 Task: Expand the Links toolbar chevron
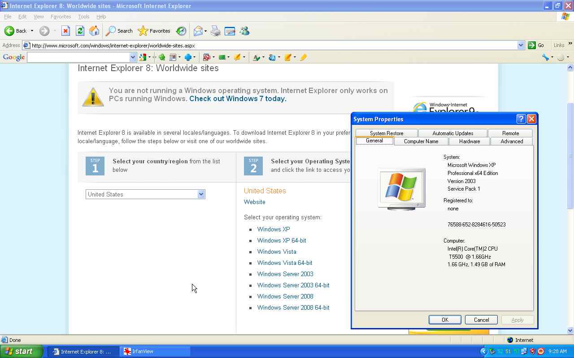(570, 44)
